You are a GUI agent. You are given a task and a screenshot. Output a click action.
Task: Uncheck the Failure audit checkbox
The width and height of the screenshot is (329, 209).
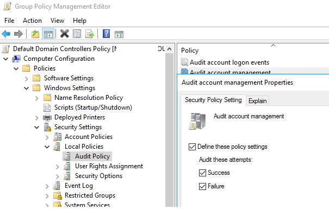point(202,186)
